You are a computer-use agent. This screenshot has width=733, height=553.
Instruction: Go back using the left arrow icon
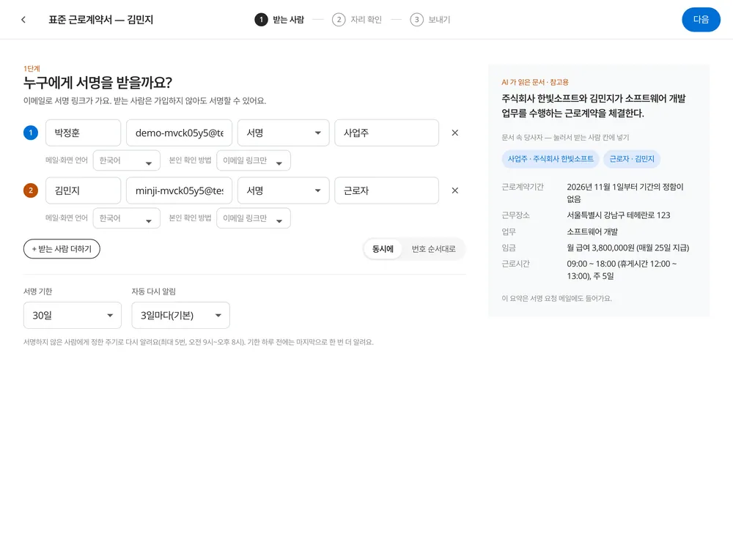tap(23, 20)
